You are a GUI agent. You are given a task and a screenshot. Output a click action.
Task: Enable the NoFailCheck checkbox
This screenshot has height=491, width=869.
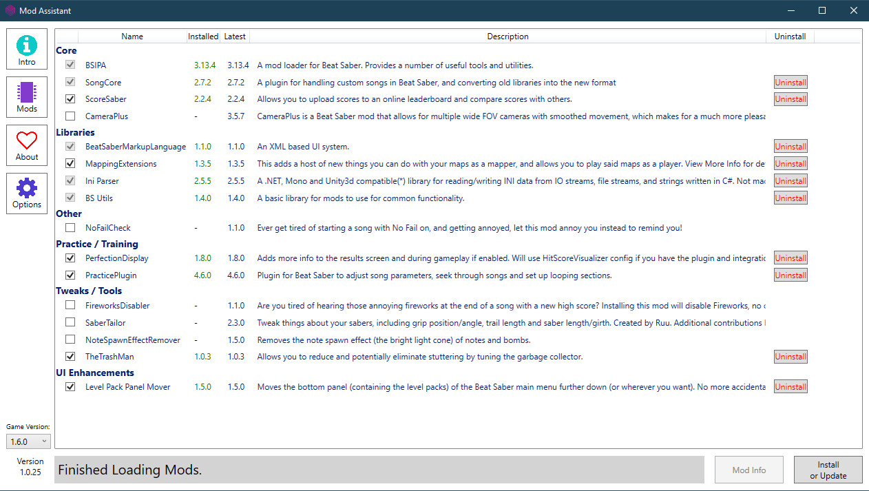coord(70,228)
